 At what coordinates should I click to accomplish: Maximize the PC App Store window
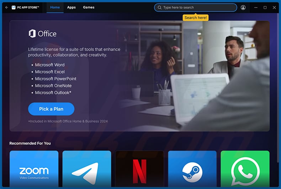[x=265, y=7]
